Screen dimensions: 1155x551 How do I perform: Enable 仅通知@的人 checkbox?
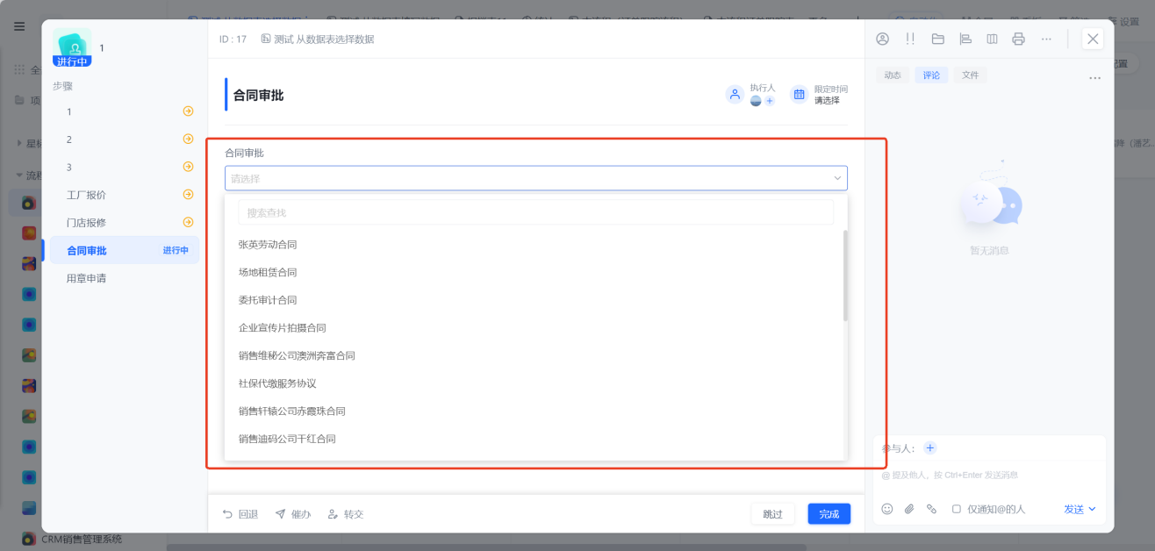coord(957,509)
